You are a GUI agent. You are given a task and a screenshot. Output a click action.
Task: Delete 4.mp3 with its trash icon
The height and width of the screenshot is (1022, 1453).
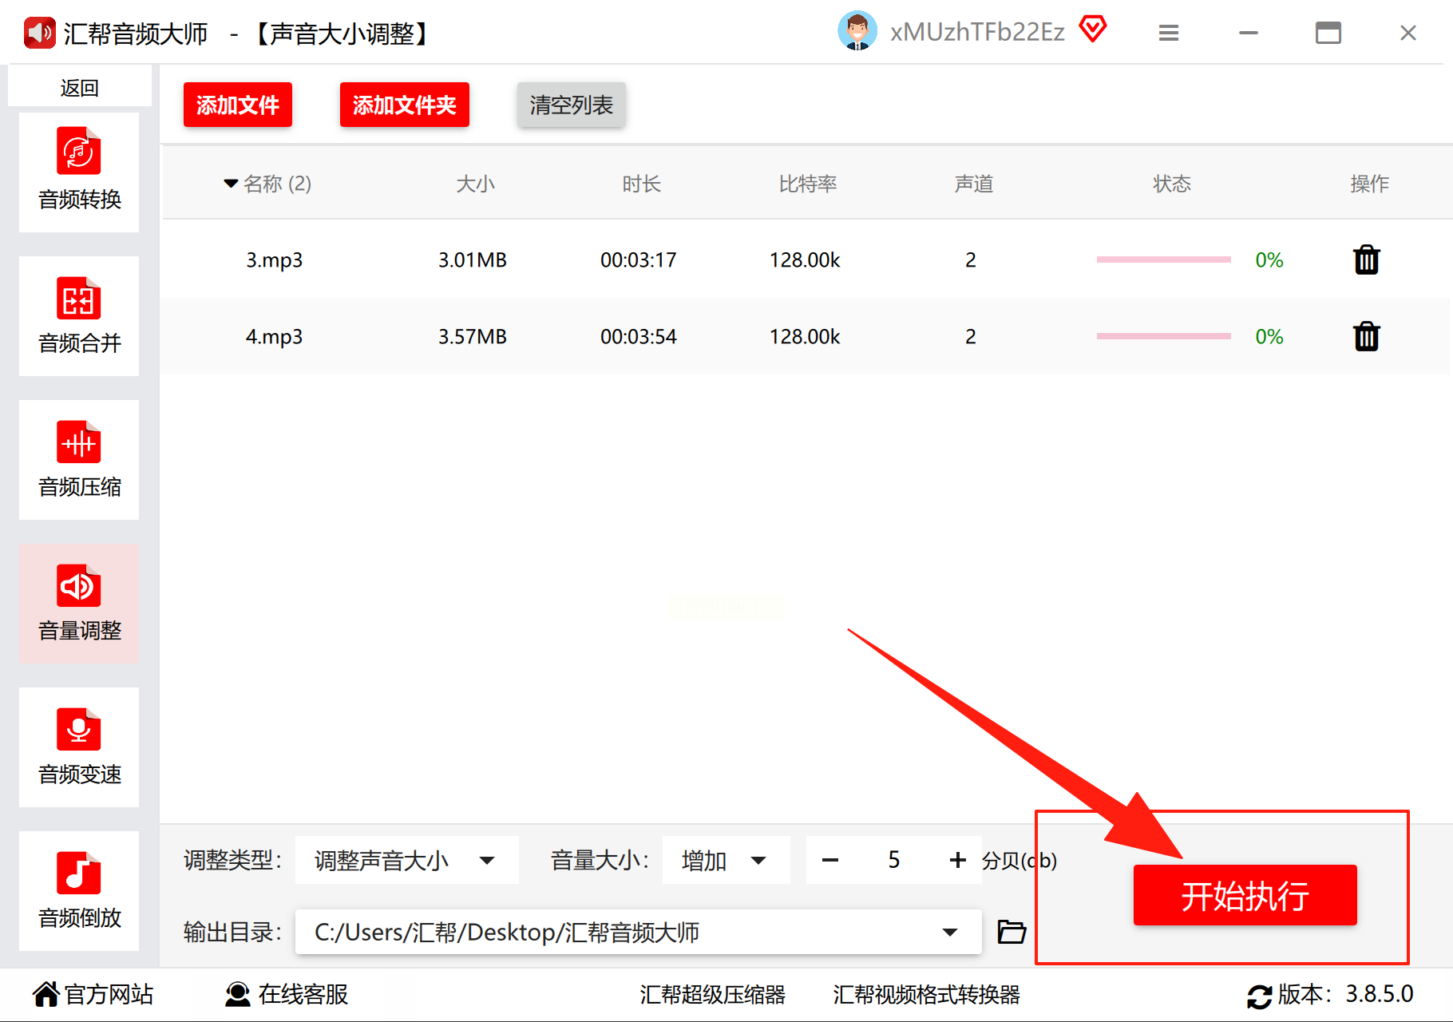(x=1367, y=336)
